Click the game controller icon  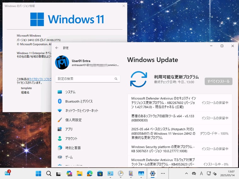pyautogui.click(x=60, y=157)
